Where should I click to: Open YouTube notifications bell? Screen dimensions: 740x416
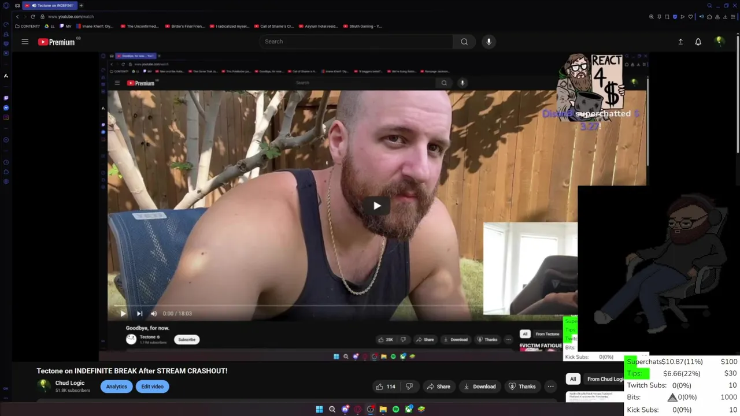tap(698, 42)
